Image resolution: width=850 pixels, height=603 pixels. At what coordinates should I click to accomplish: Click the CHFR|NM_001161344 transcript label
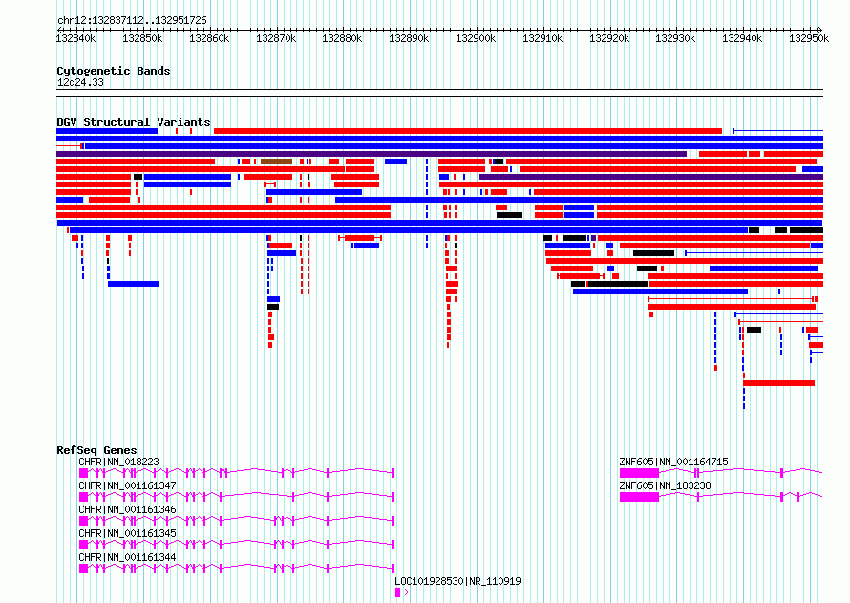click(127, 557)
